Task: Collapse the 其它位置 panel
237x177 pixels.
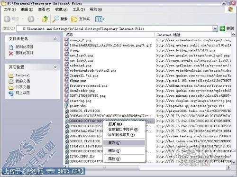Action: point(55,67)
